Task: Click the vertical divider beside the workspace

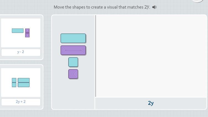Action: pos(96,55)
